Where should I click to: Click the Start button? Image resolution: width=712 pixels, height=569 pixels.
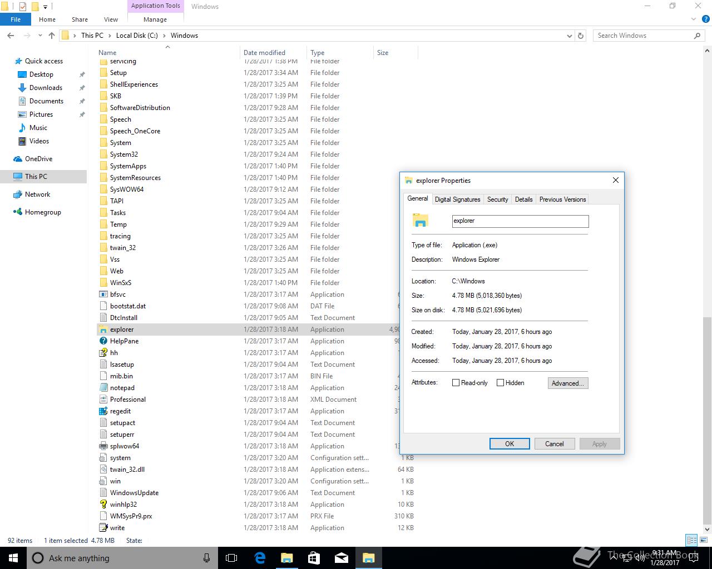pos(13,558)
